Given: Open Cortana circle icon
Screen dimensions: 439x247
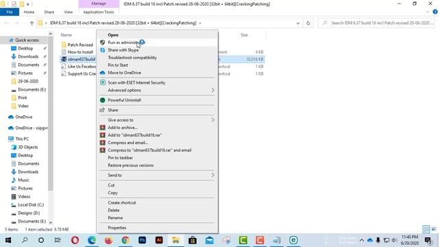Looking at the screenshot, I should (41, 240).
